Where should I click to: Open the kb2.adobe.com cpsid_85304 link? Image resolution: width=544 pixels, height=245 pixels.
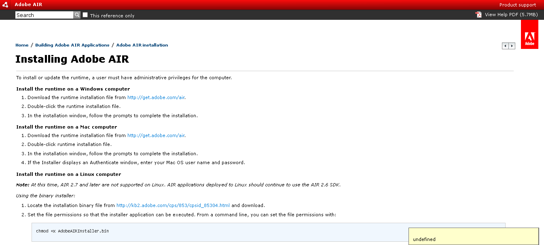pyautogui.click(x=173, y=205)
